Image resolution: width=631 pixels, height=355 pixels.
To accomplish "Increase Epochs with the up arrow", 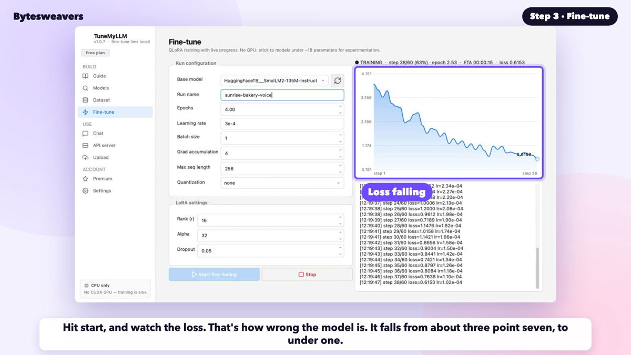I will click(x=340, y=107).
